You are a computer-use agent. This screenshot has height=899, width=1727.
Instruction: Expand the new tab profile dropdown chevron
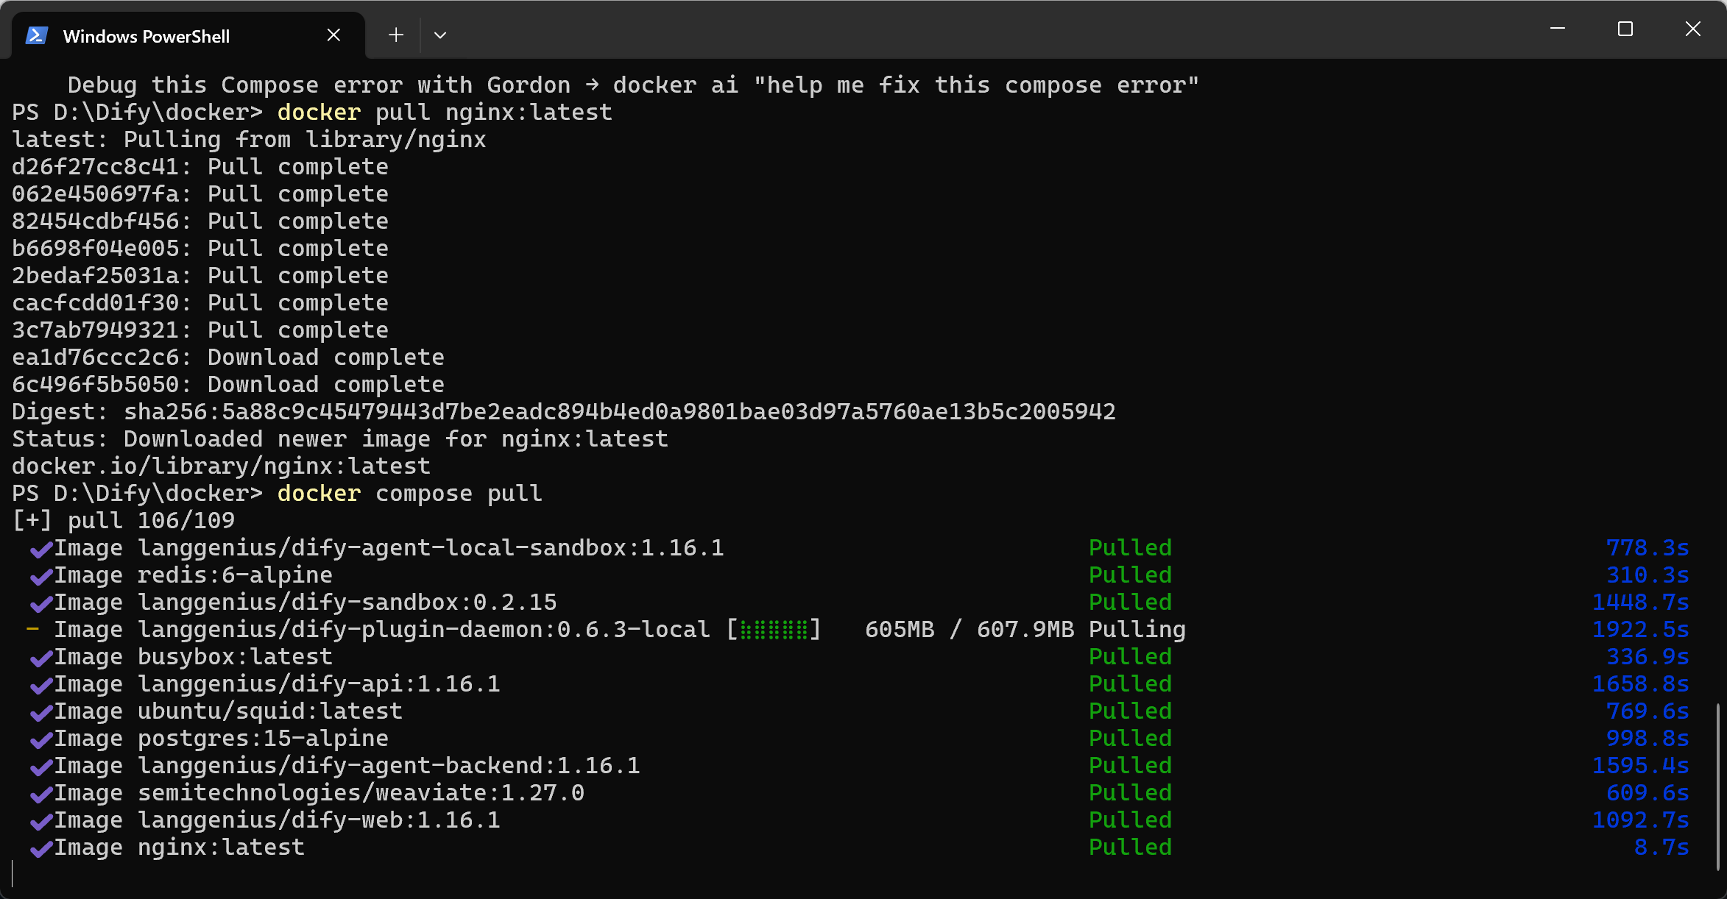coord(440,35)
